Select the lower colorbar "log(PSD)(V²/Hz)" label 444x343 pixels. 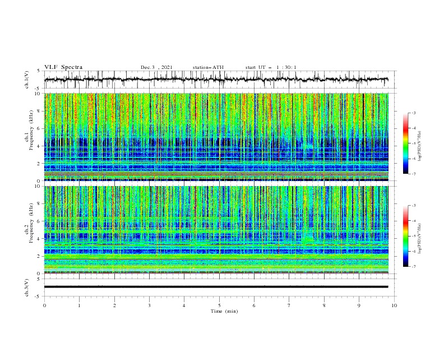pos(419,239)
